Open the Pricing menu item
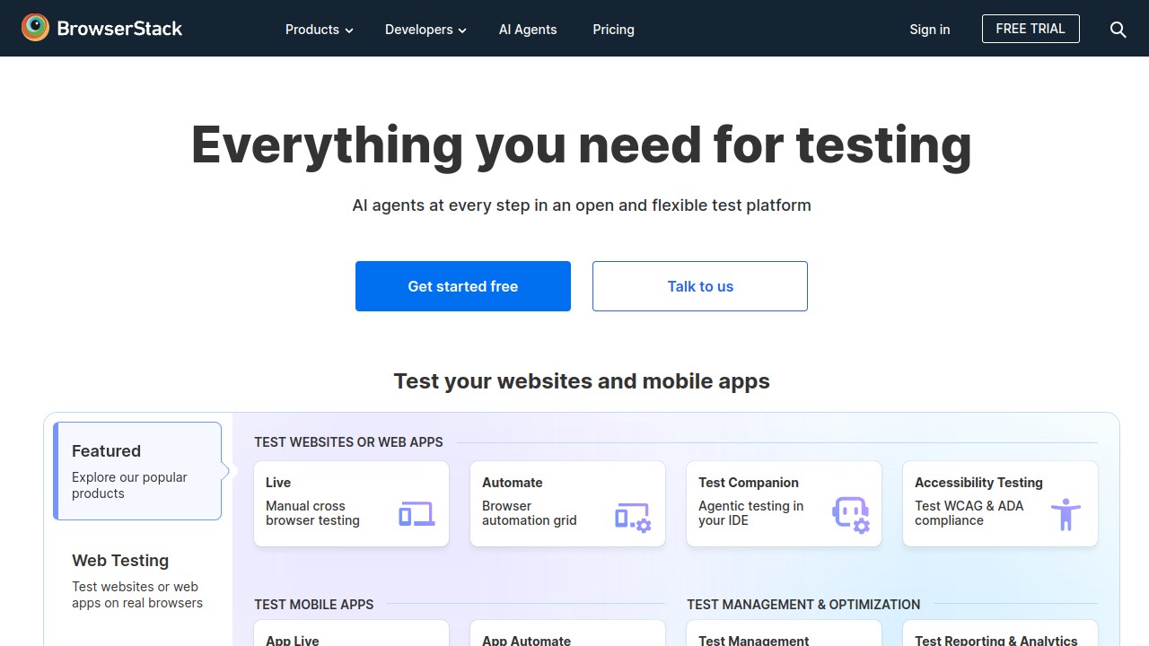The image size is (1149, 646). [x=613, y=30]
